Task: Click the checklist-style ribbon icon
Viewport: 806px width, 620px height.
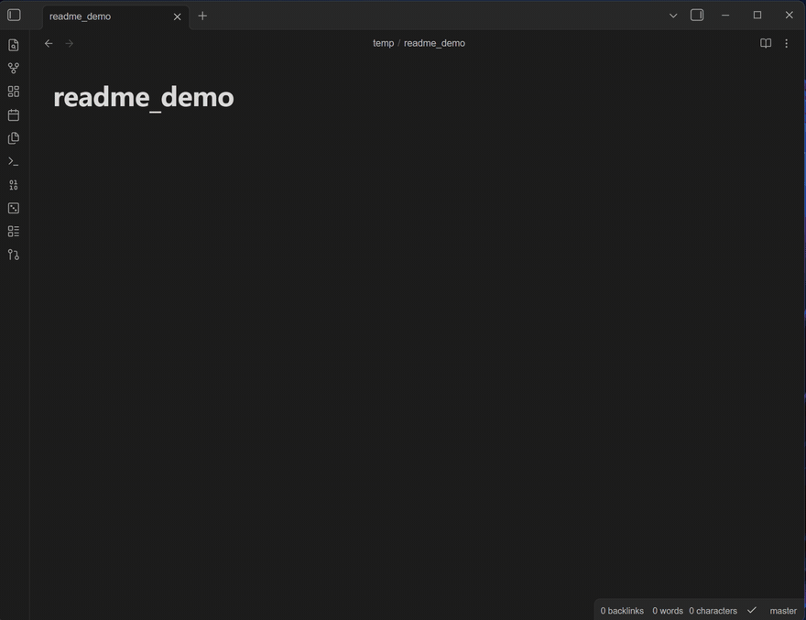Action: coord(14,232)
